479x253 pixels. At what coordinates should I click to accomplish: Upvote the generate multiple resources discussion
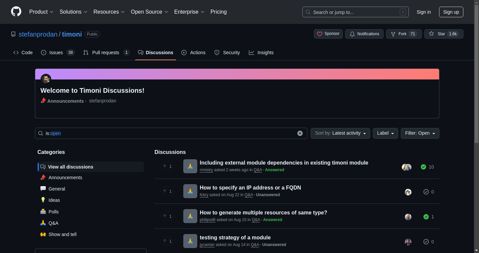[167, 216]
